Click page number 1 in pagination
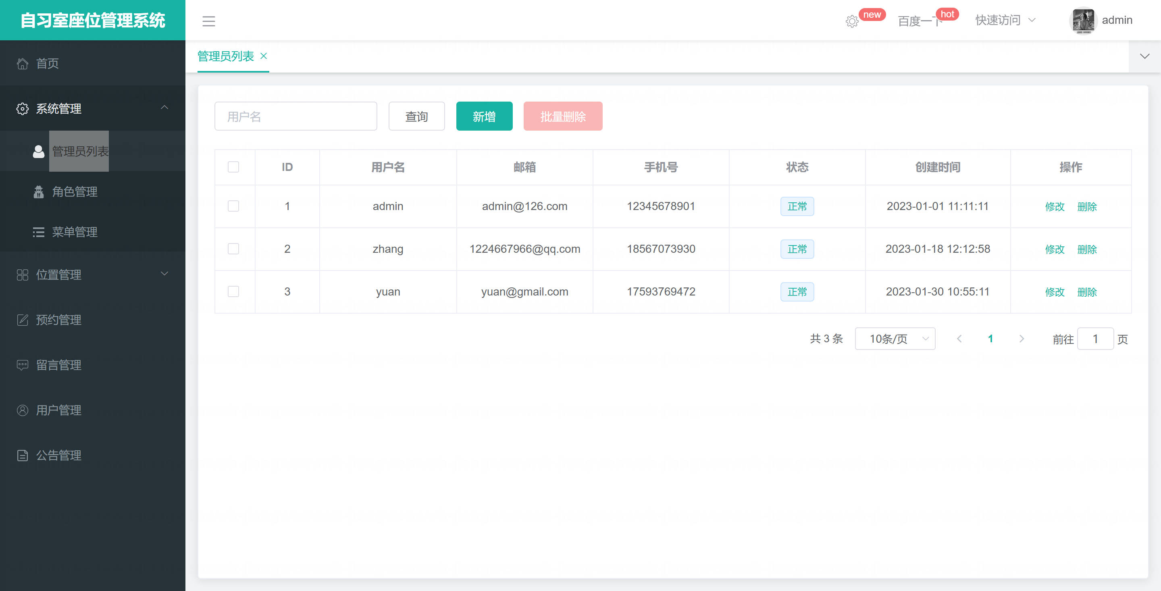1161x591 pixels. [x=990, y=339]
